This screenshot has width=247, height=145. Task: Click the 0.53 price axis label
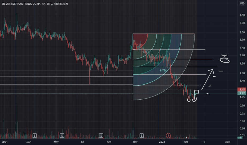pyautogui.click(x=242, y=135)
